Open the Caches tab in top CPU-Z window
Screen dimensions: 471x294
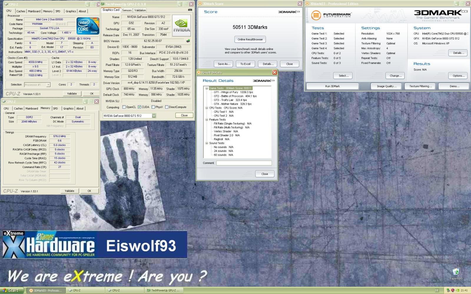[x=21, y=11]
